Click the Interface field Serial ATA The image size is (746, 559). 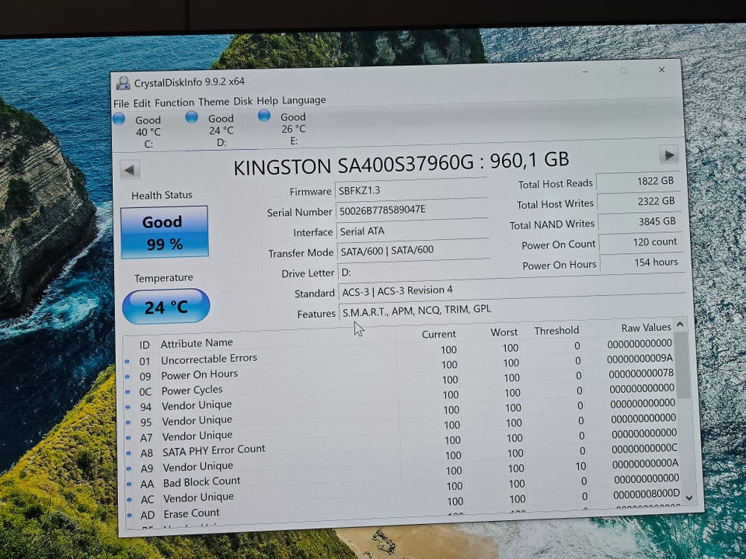pos(413,230)
